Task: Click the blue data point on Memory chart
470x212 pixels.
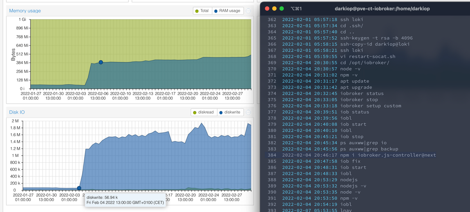Action: pos(101,62)
